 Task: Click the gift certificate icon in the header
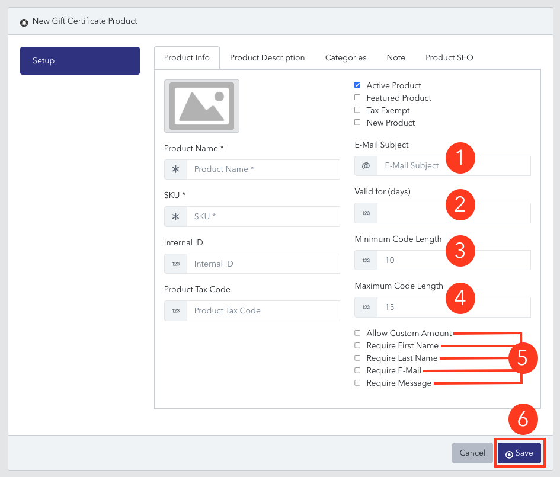(24, 23)
